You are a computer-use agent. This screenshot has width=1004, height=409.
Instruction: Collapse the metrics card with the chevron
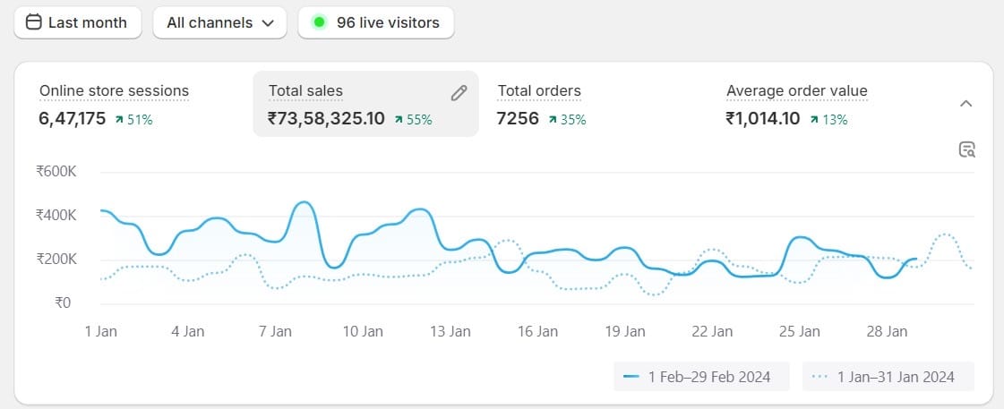(966, 104)
